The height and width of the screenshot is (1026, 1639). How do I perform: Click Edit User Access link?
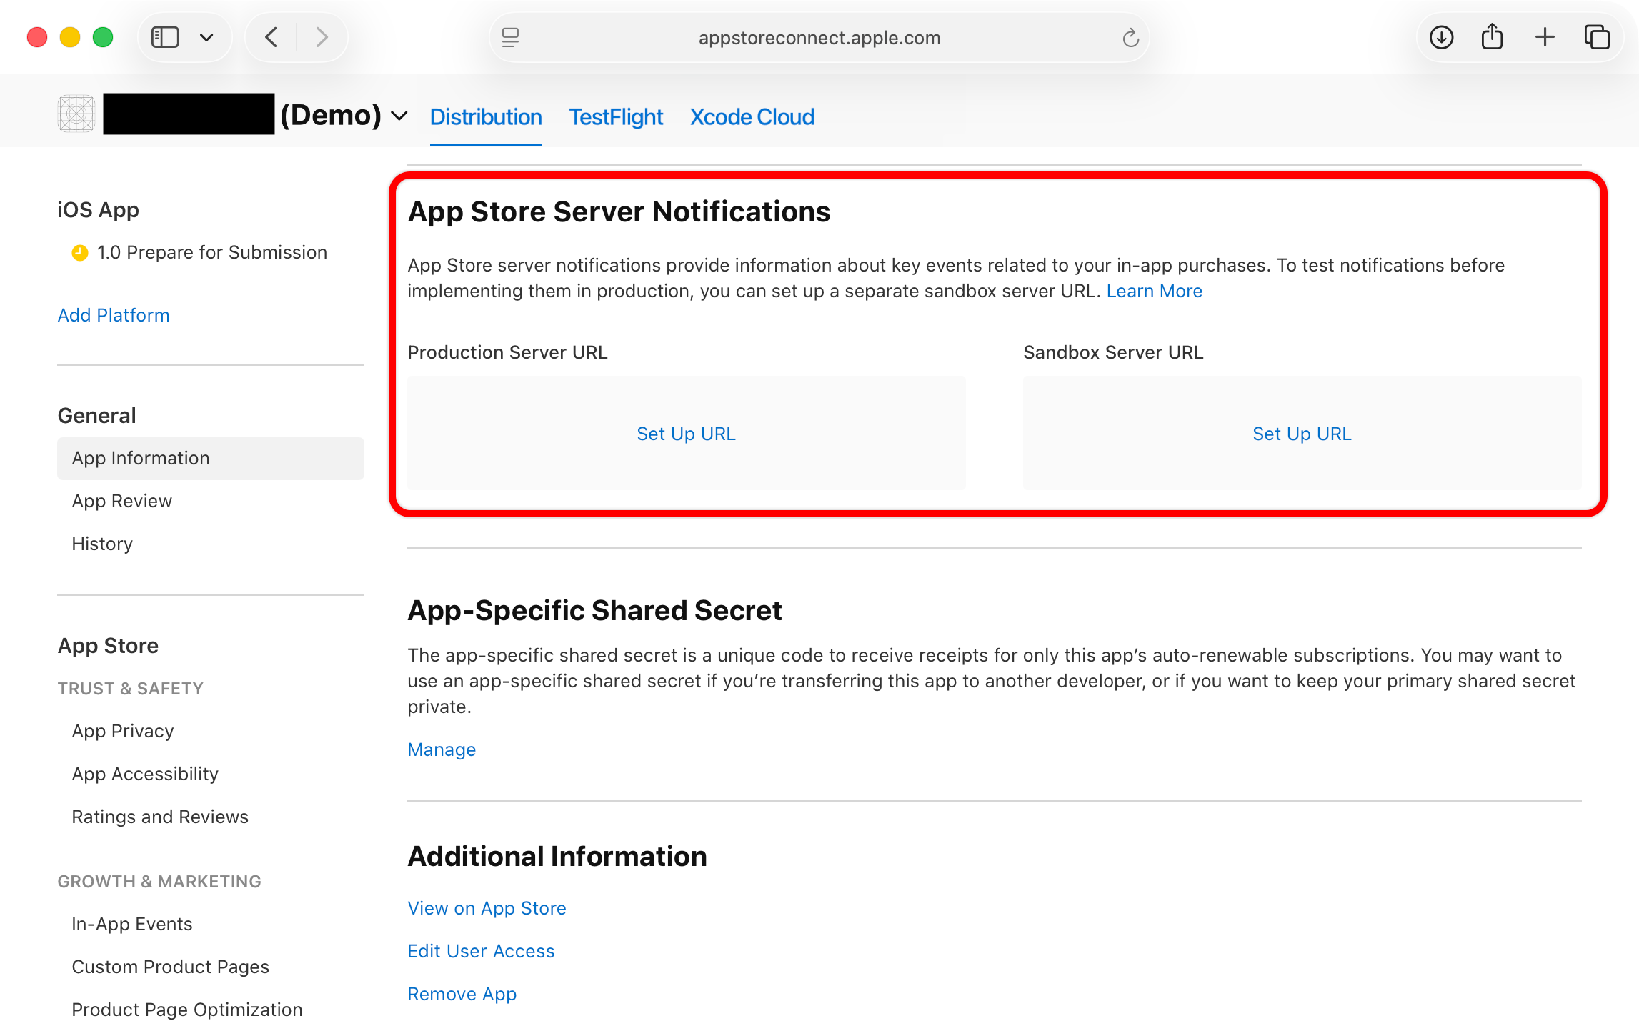tap(481, 951)
